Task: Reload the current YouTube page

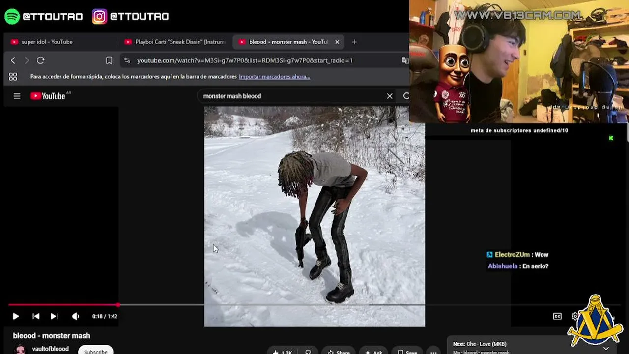Action: click(x=41, y=60)
